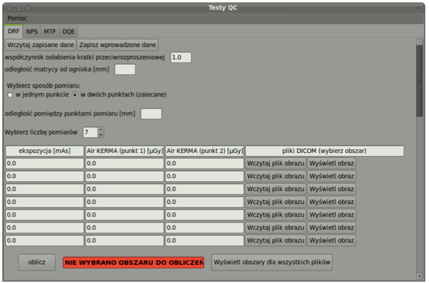Select 'w dwóch punktach (zalecane)' radio option

pyautogui.click(x=76, y=94)
